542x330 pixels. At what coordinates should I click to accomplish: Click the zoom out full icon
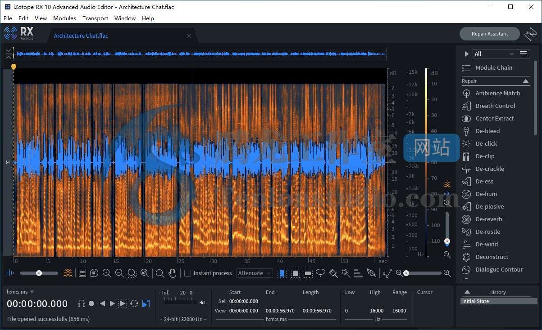[145, 273]
